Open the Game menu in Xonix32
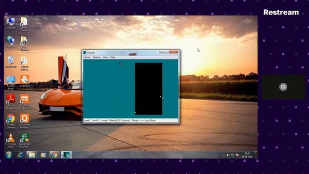309x174 pixels. click(x=87, y=57)
